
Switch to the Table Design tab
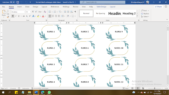coord(101,7)
